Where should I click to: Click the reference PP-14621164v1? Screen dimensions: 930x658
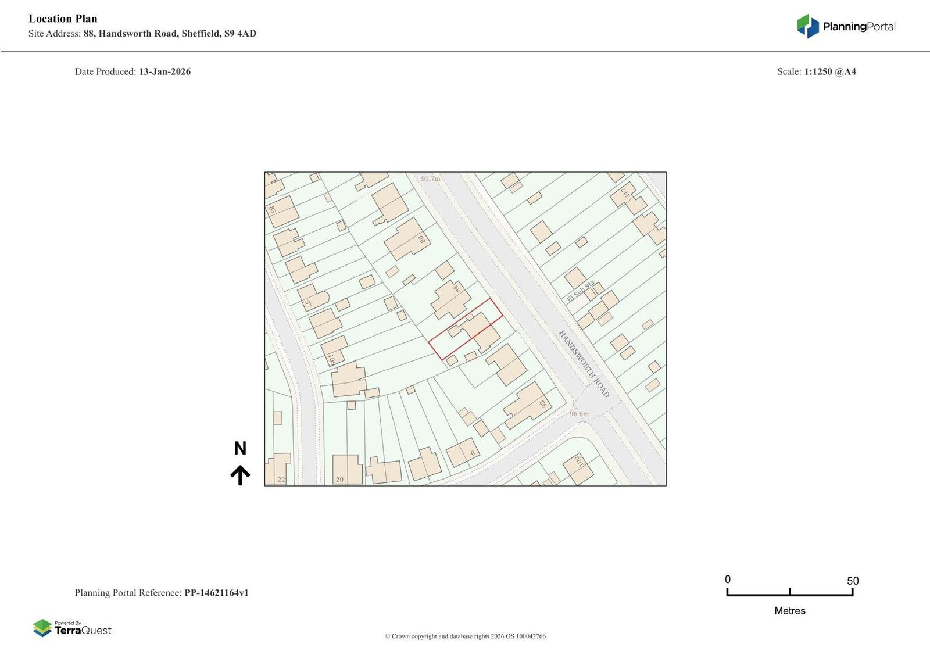click(x=216, y=593)
